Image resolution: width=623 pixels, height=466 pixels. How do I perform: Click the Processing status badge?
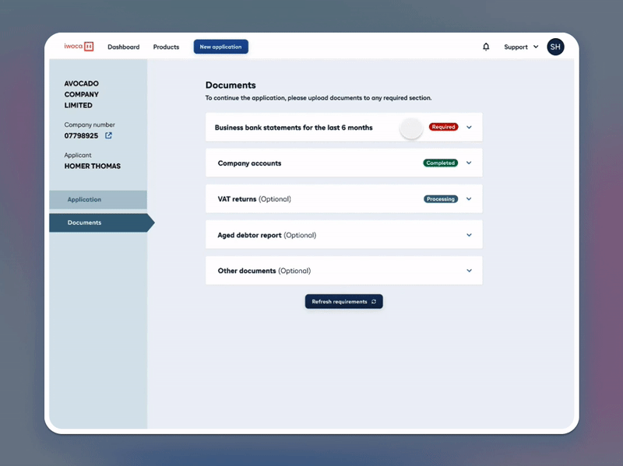click(x=441, y=199)
